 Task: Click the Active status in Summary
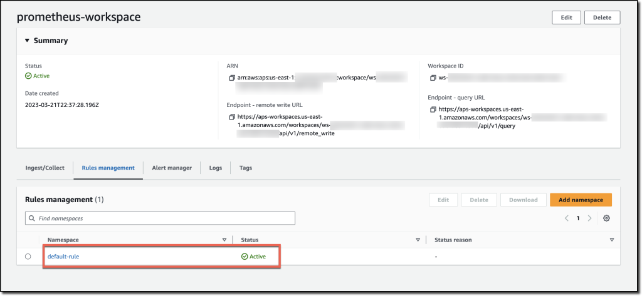(x=37, y=76)
